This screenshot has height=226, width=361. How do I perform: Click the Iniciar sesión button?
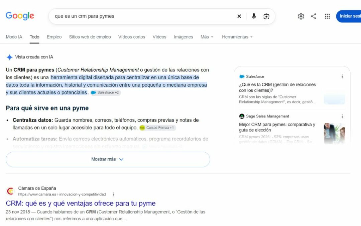(349, 16)
